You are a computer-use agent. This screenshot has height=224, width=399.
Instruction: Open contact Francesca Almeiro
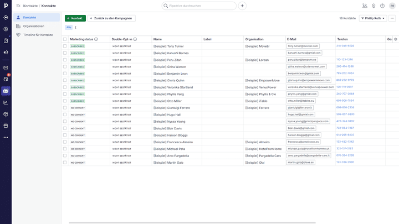[x=173, y=142]
